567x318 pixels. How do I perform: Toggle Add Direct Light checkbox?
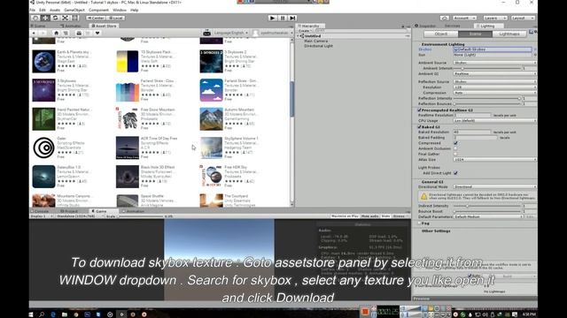point(455,173)
